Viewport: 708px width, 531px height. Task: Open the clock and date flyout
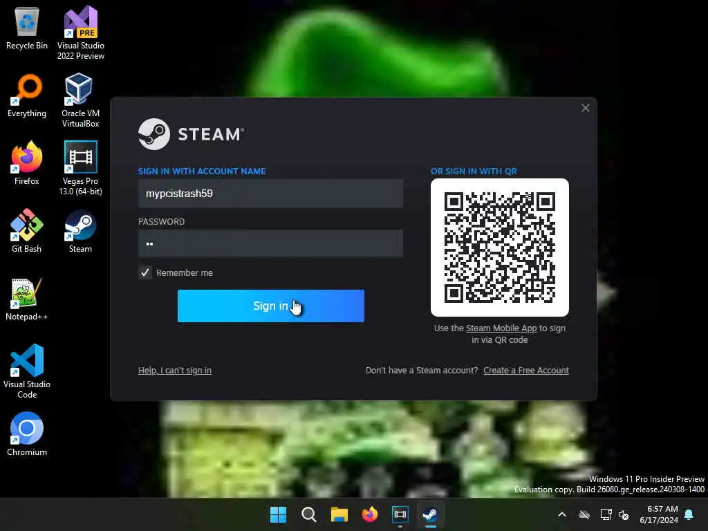(659, 514)
